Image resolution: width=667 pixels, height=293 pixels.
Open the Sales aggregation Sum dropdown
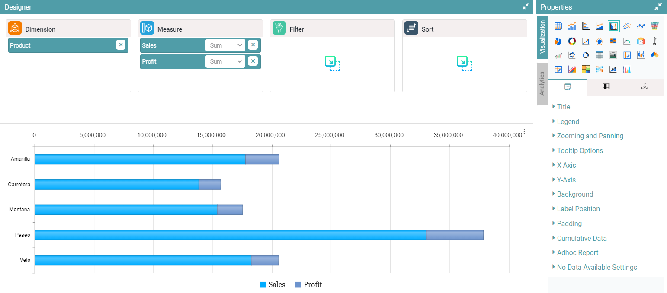[225, 45]
